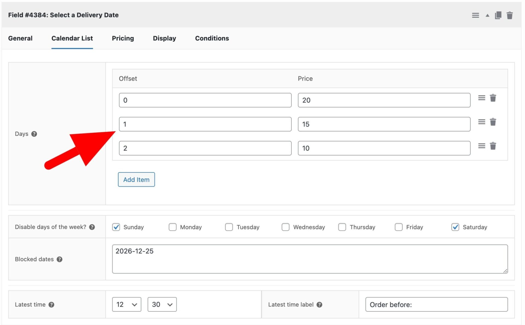
Task: Delete the offset 0 price row
Action: pos(493,98)
